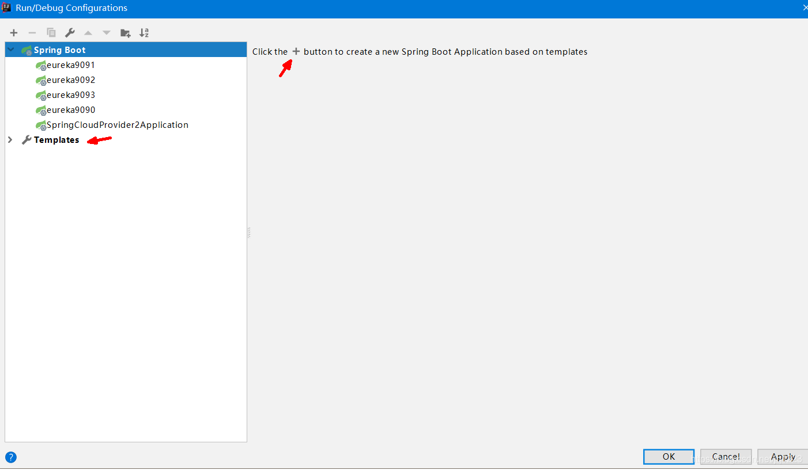808x470 pixels.
Task: Open edit templates wrench icon in toolbar
Action: (70, 33)
